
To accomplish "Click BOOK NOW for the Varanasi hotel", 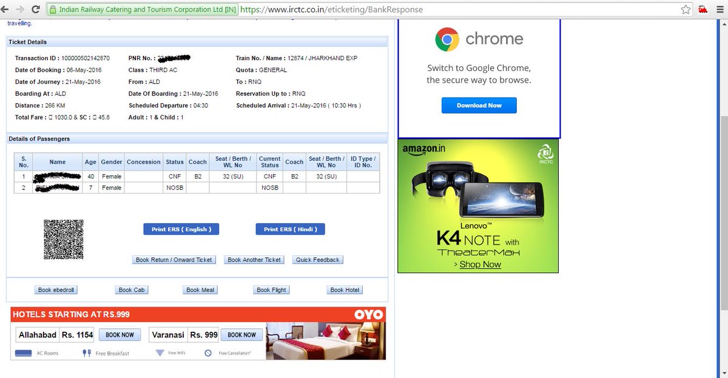I will 241,334.
